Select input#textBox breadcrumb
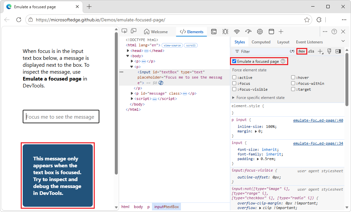The height and width of the screenshot is (212, 351). pos(166,207)
